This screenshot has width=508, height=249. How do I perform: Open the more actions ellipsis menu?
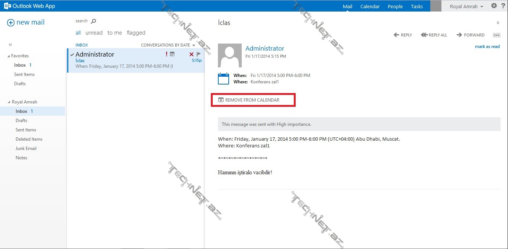tap(496, 35)
